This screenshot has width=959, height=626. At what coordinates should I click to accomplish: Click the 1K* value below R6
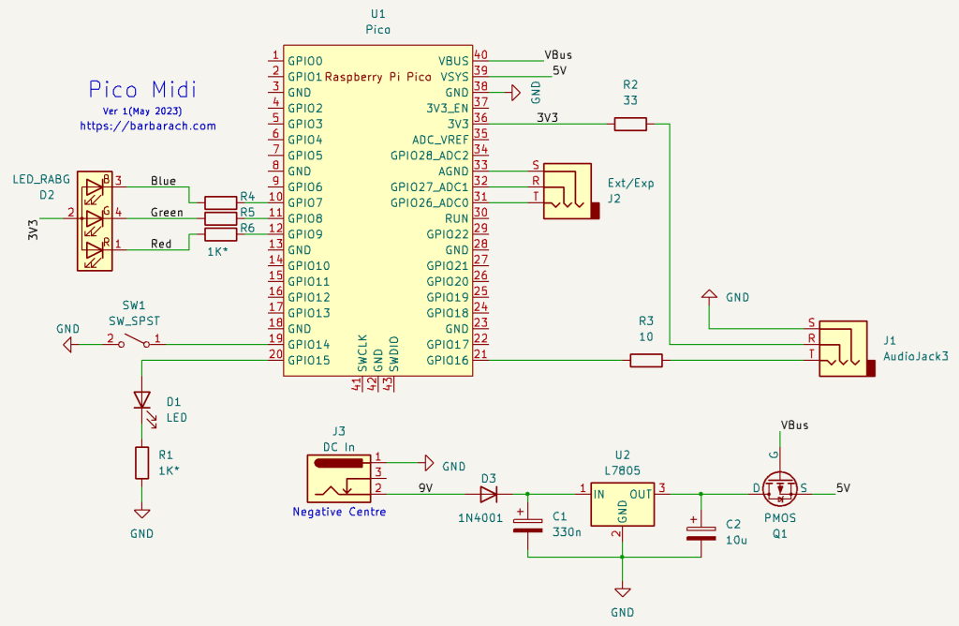217,251
